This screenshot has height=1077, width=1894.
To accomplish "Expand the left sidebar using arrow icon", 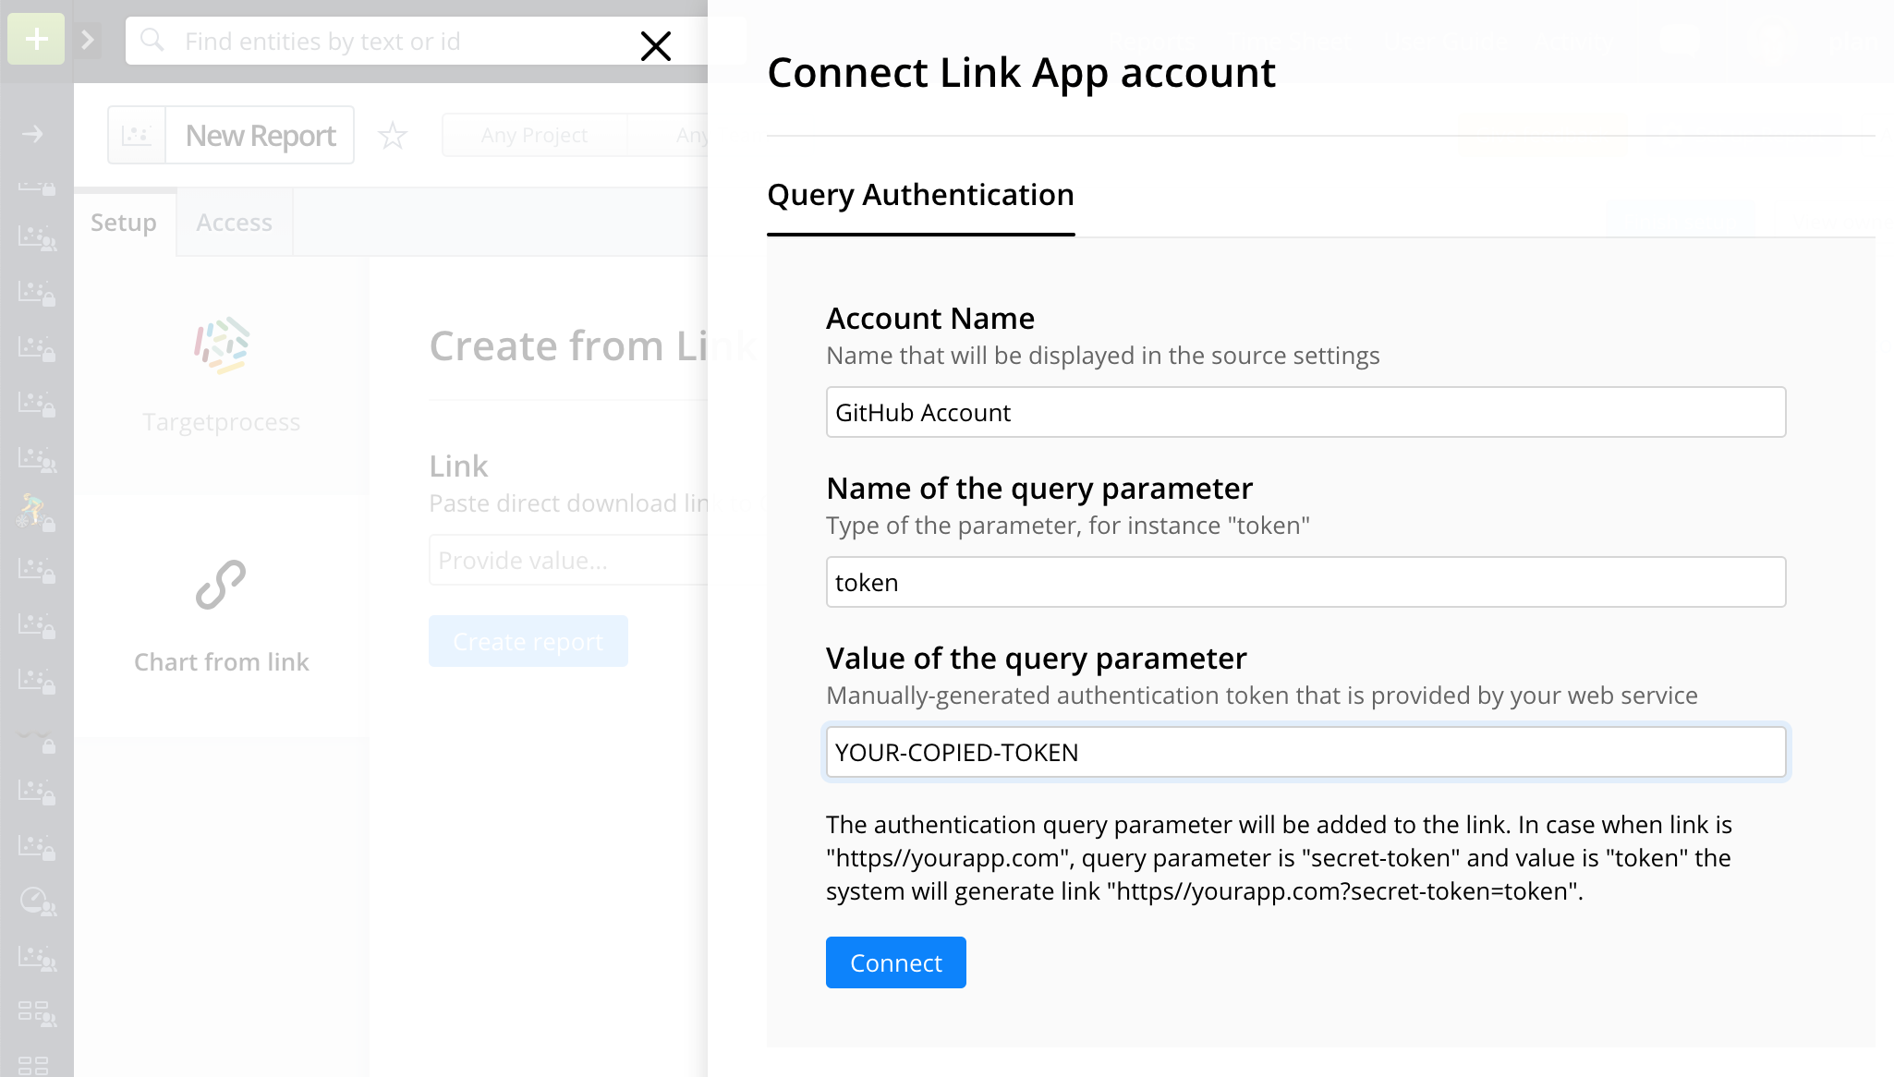I will [88, 40].
